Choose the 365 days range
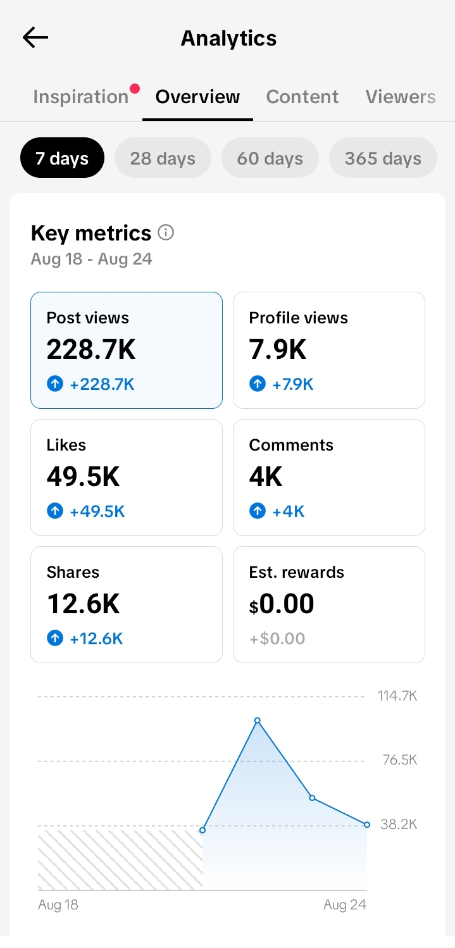The height and width of the screenshot is (948, 455). [383, 158]
